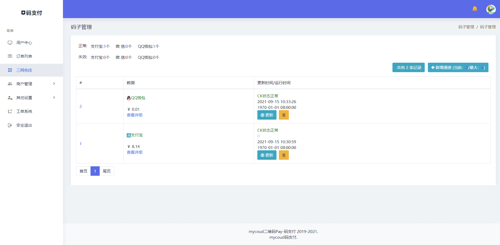Click the 支付宝 logo icon in row 1
The image size is (500, 245).
click(129, 135)
